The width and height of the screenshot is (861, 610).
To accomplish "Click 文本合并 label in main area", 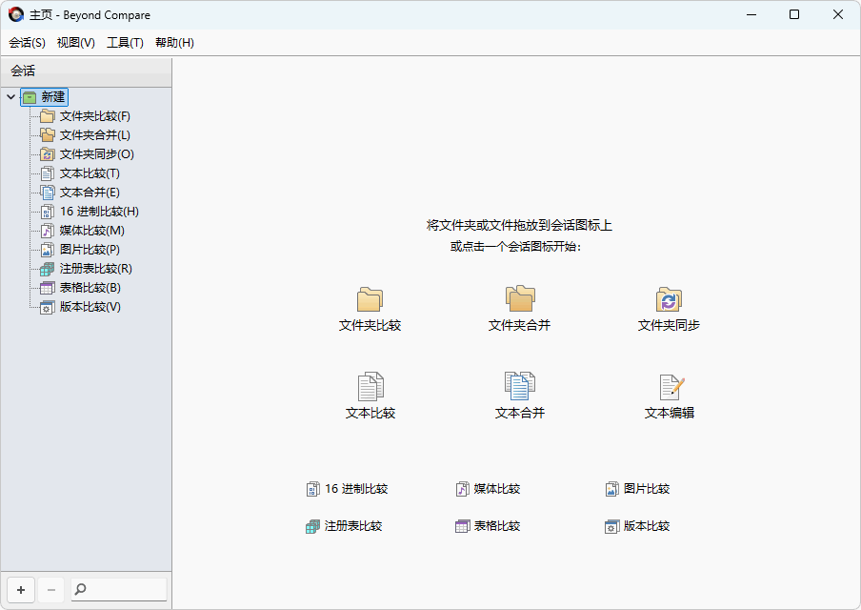I will (520, 414).
